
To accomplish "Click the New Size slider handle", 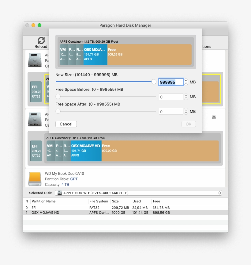I will tap(154, 82).
